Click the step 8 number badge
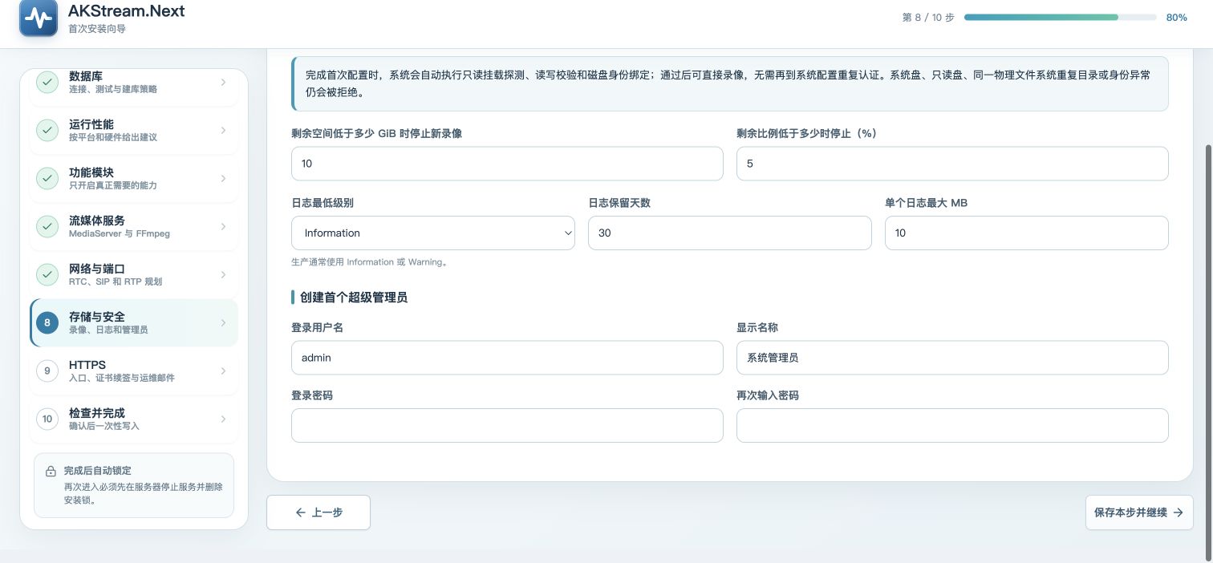1213x563 pixels. click(47, 322)
